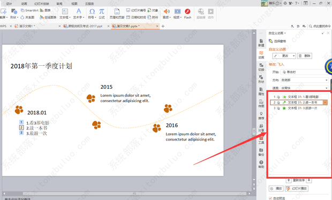Viewport: 332px width, 200px height.
Task: Click the 页眉和页脚 header and footer icon
Action: pyautogui.click(x=117, y=13)
